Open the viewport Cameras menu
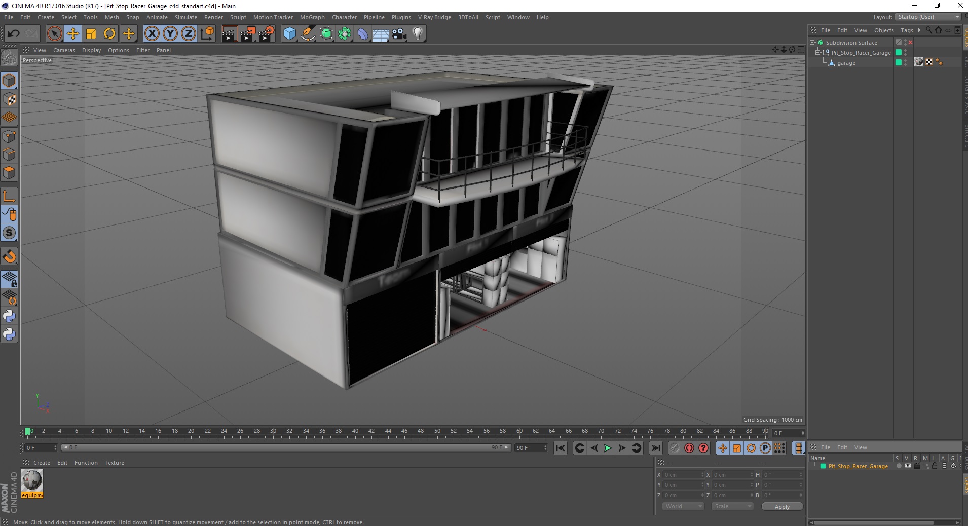 click(64, 50)
